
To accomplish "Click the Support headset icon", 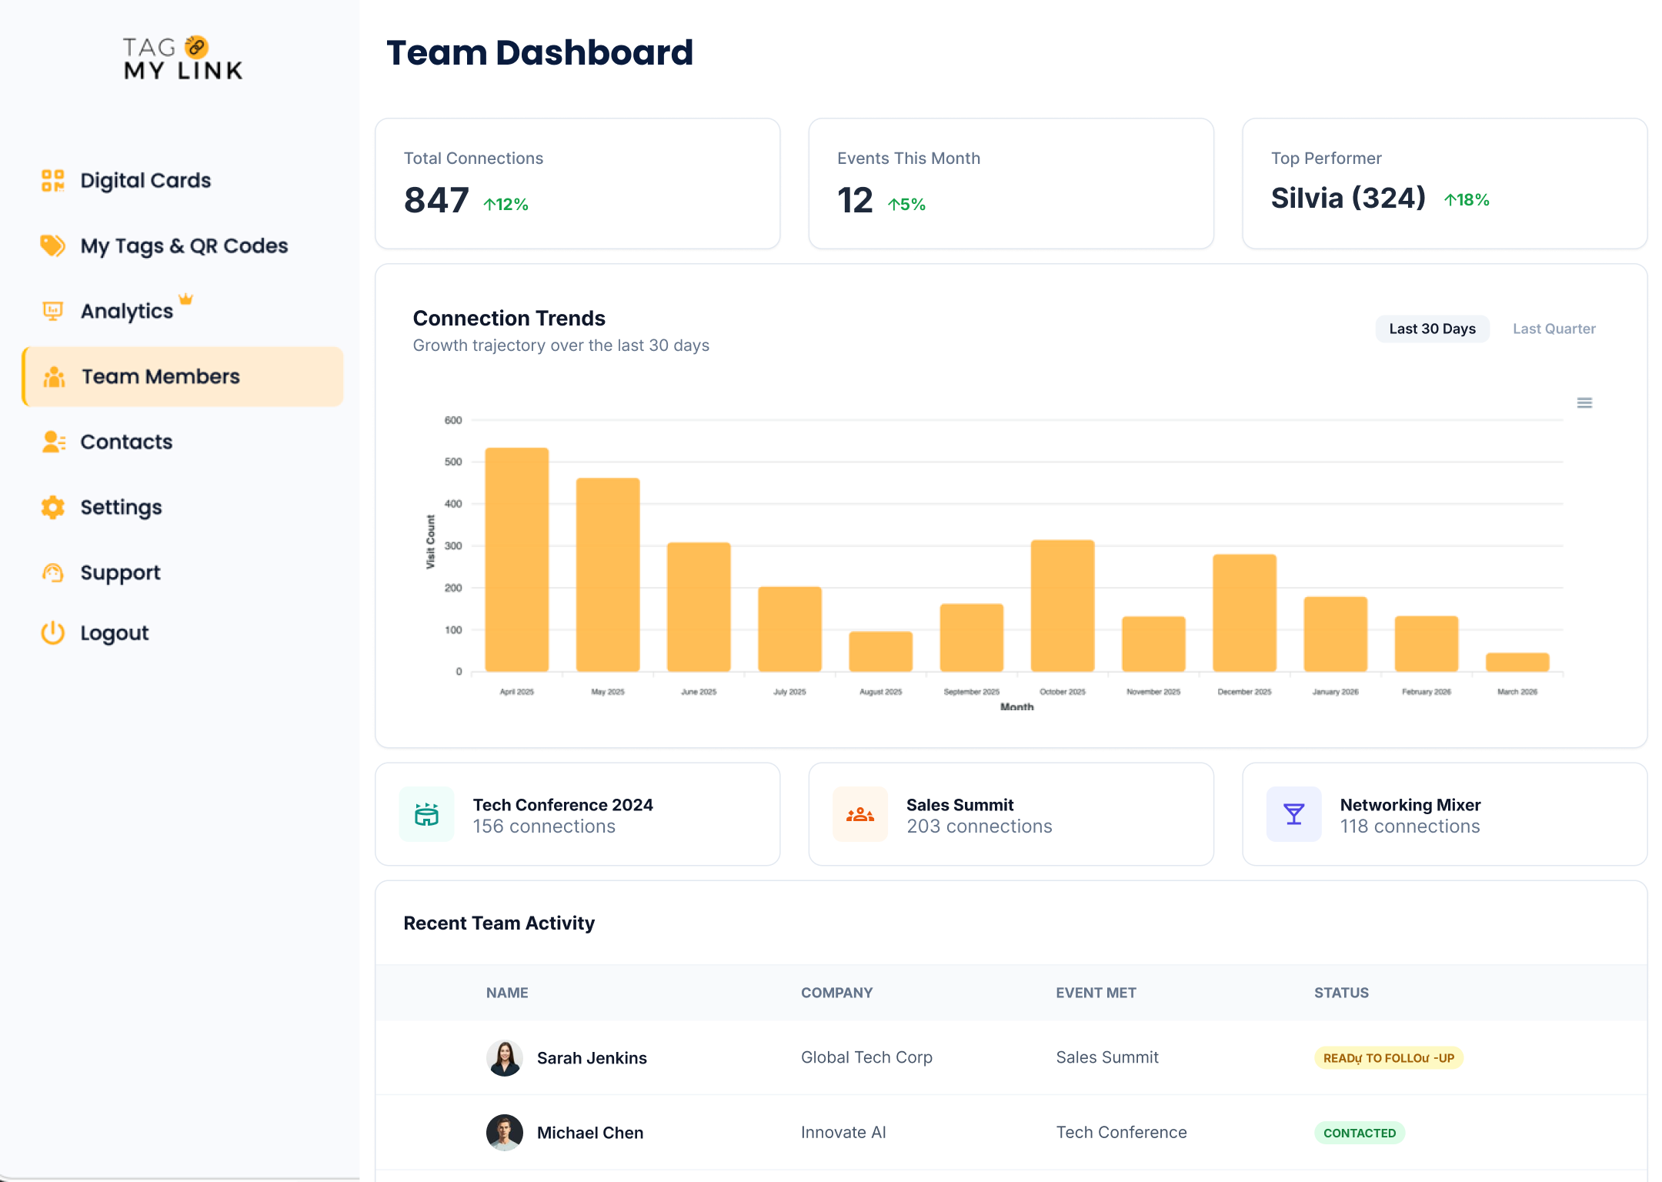I will (x=52, y=573).
